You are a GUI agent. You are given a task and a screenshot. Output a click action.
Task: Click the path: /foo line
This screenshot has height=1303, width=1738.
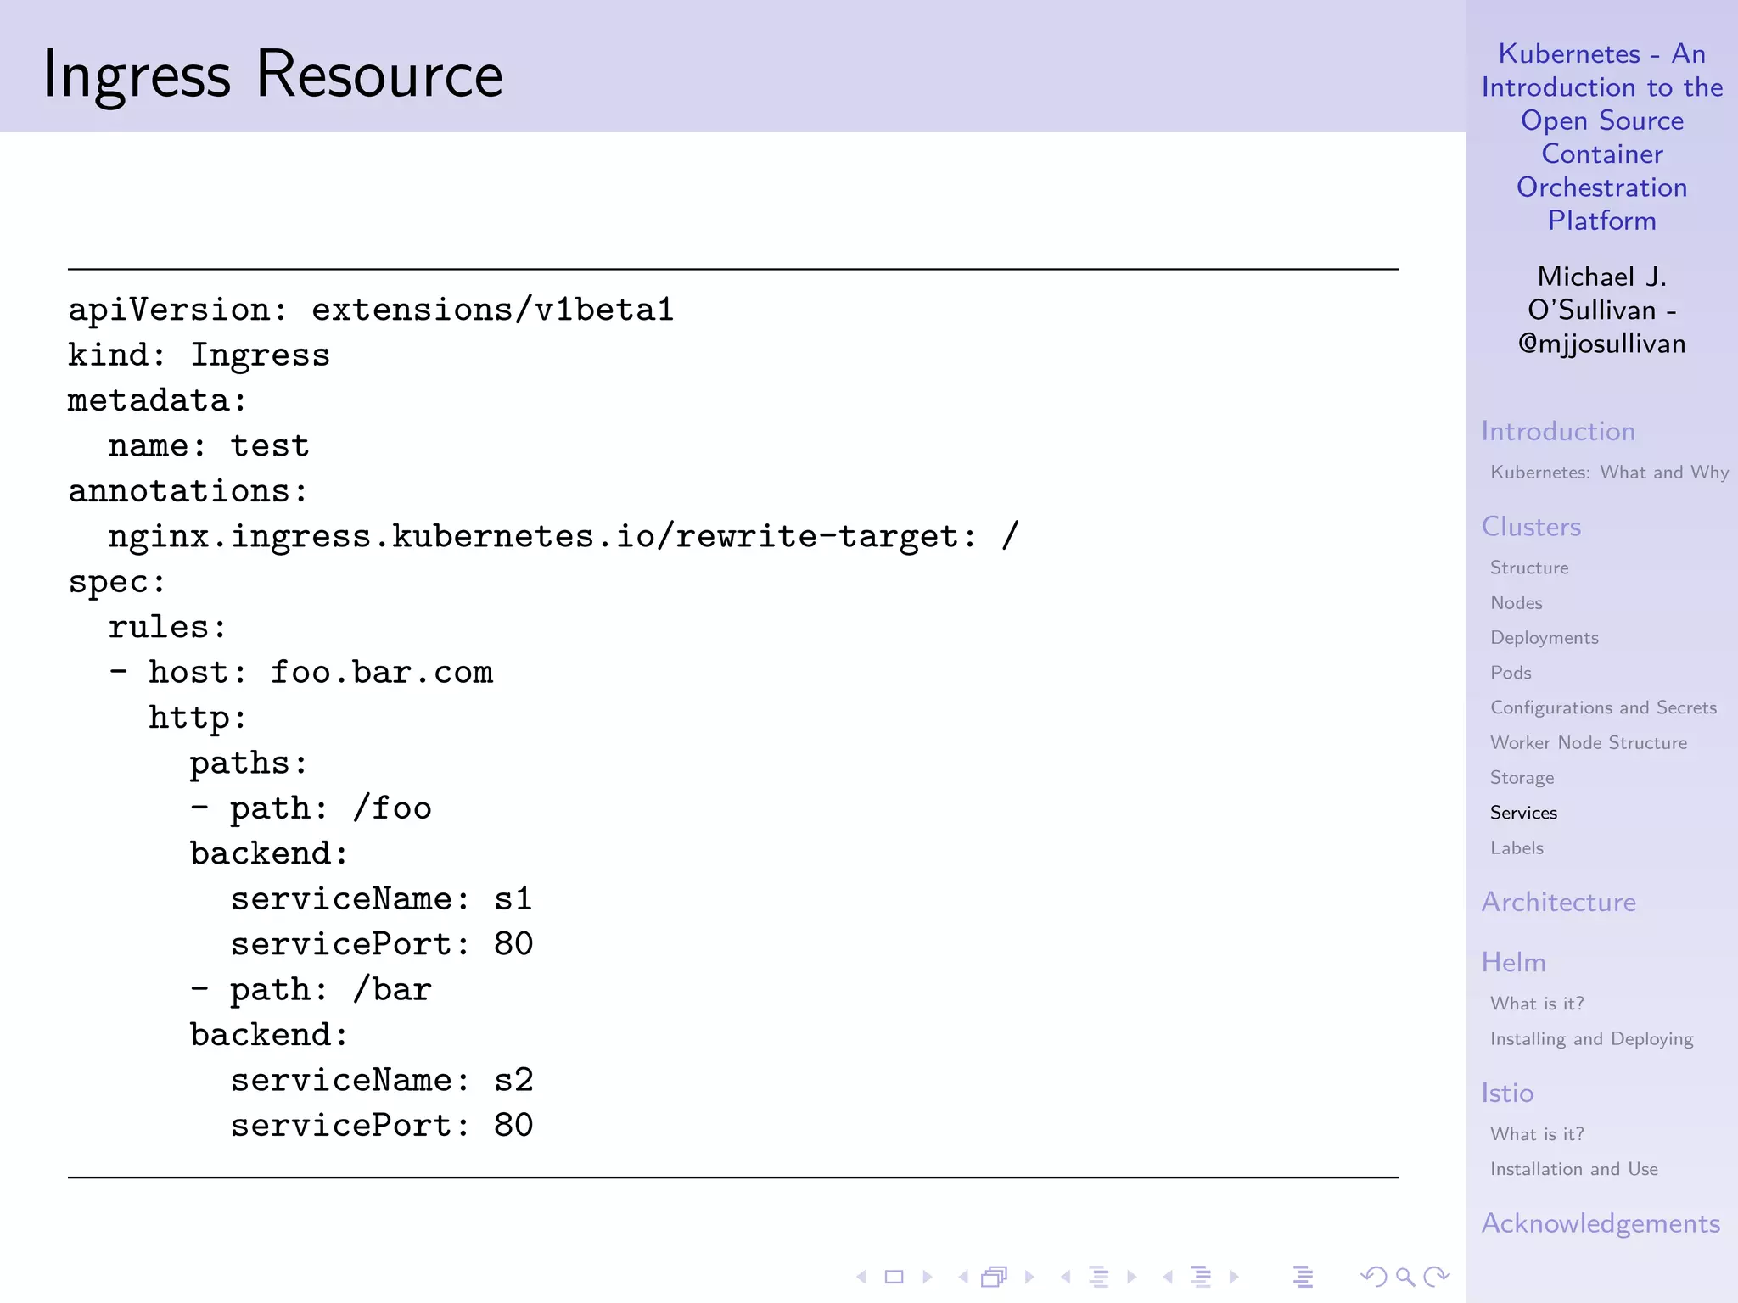tap(311, 808)
